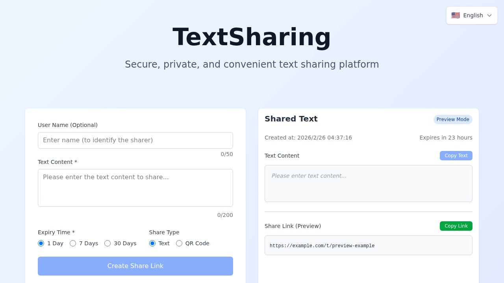This screenshot has height=283, width=504.
Task: Click the Create Share Link button
Action: (135, 266)
